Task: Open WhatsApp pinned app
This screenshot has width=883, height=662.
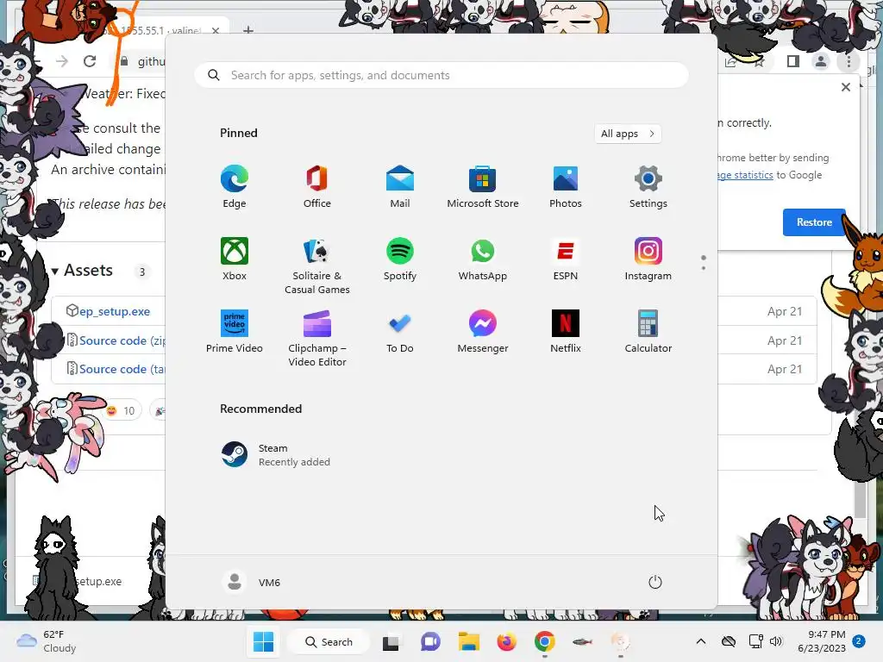Action: (483, 259)
